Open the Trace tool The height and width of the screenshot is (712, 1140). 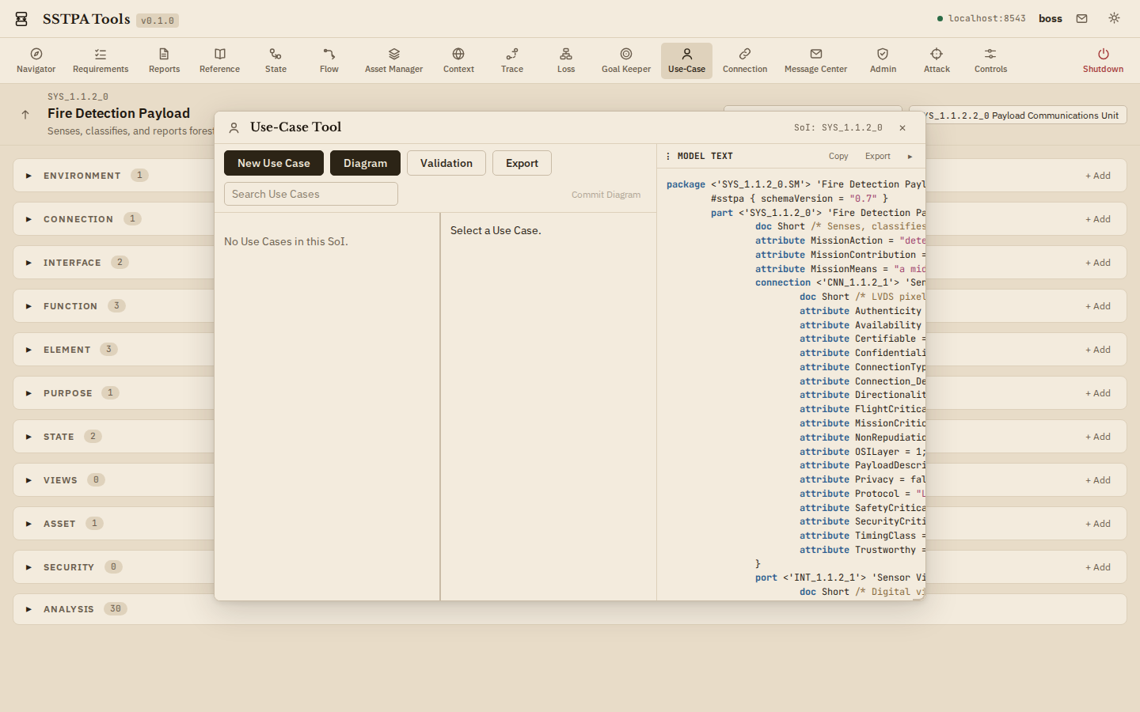[512, 61]
